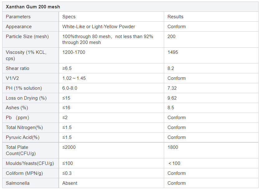The height and width of the screenshot is (190, 263).
Task: Select Particle Size (mesh) cell
Action: (x=27, y=37)
